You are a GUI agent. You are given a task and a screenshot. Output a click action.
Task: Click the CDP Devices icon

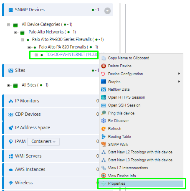coord(11,115)
